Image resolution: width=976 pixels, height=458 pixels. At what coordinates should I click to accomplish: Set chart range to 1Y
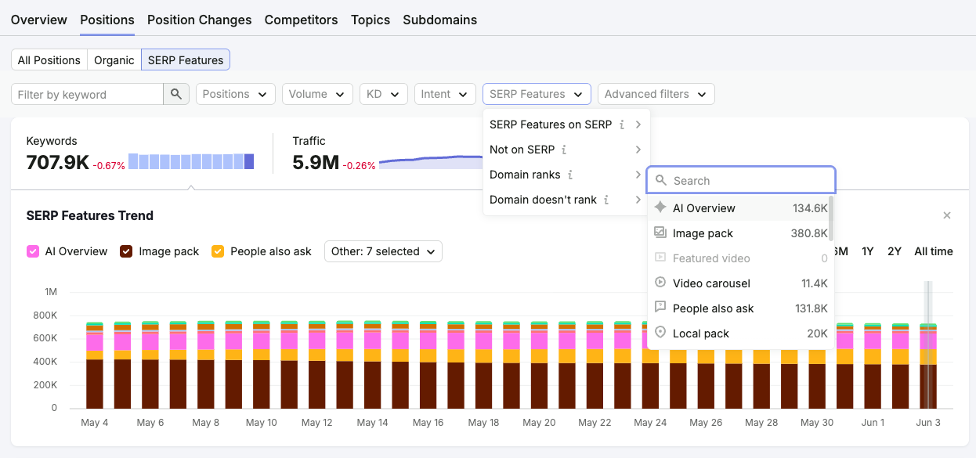[868, 251]
